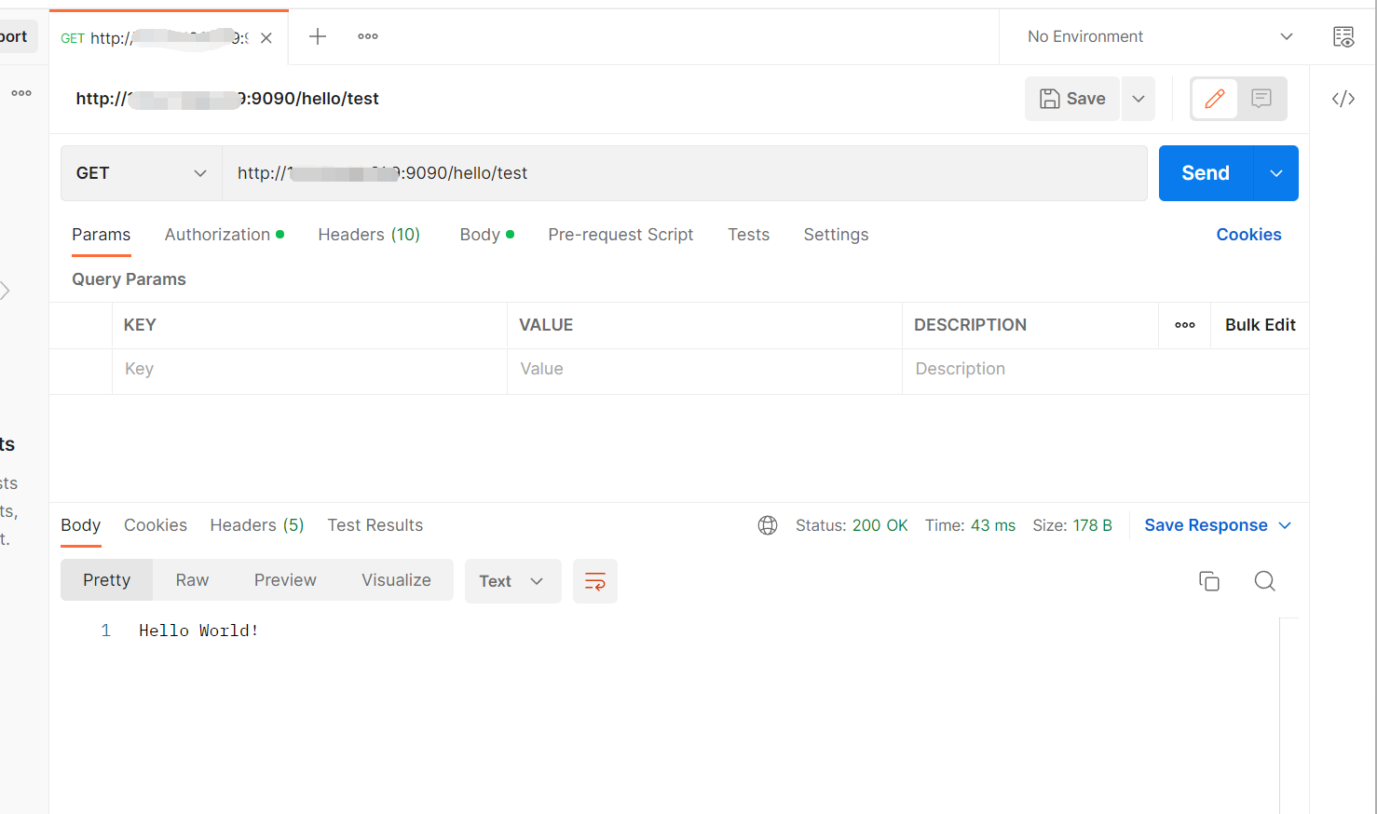Viewport: 1377px width, 814px height.
Task: Expand the collapsed sidebar chevron
Action: 6,291
